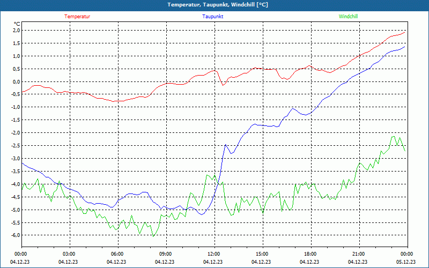Click the -3,5 y-axis value

tap(16, 171)
